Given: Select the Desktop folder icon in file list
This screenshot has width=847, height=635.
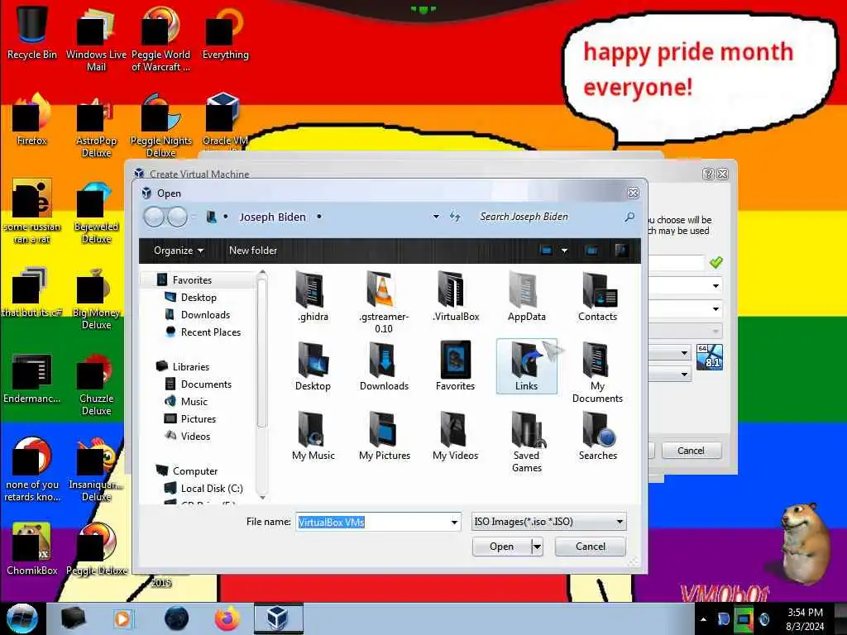Looking at the screenshot, I should click(312, 366).
